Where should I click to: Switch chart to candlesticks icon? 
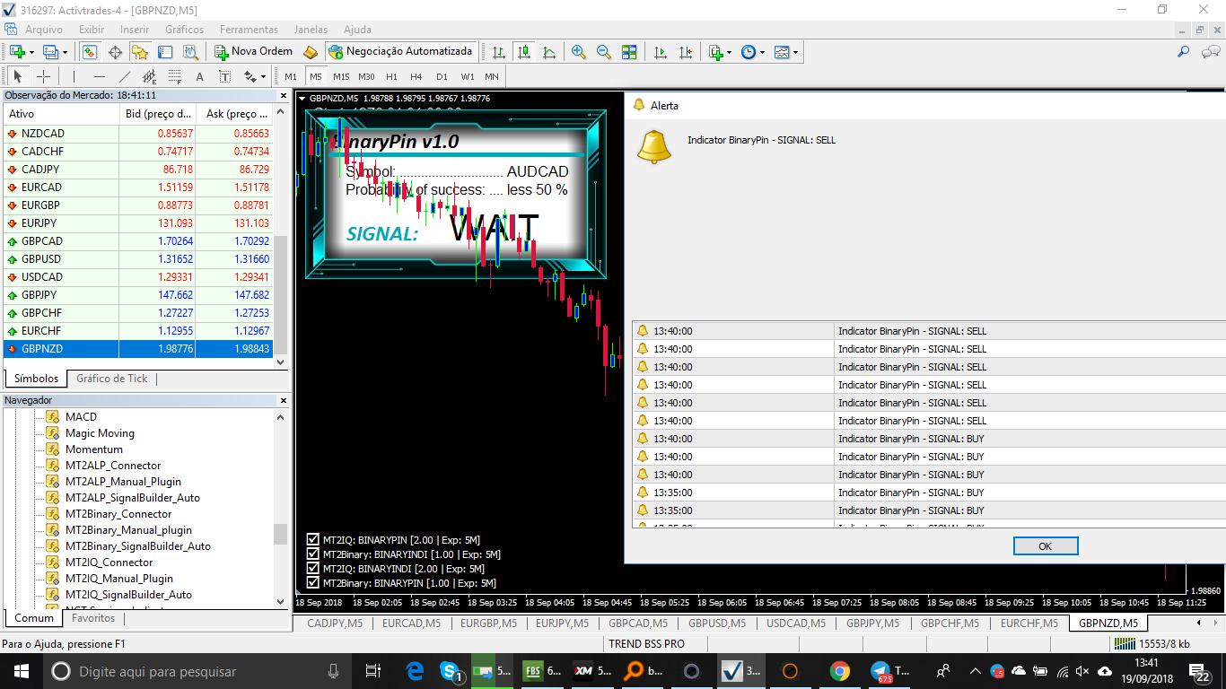click(x=523, y=52)
